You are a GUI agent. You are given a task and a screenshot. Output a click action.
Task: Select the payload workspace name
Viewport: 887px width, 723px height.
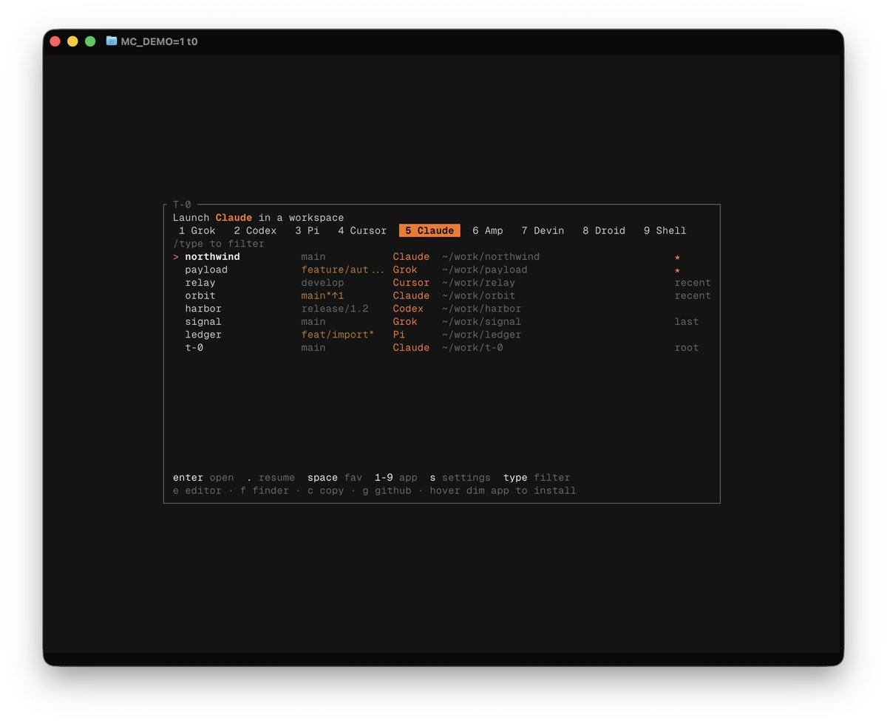[206, 270]
